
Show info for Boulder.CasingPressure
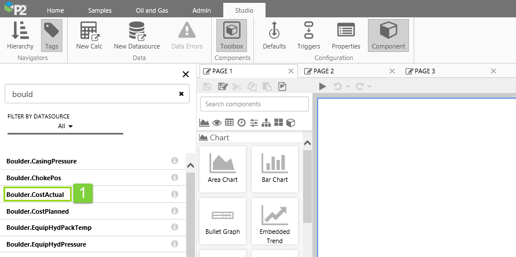(175, 161)
